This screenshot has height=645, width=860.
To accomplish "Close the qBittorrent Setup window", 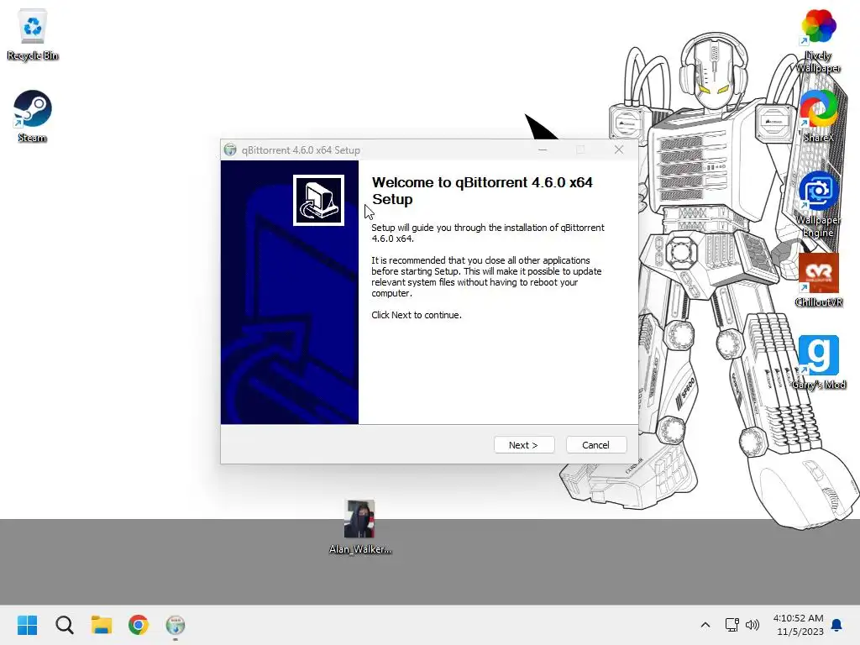I will point(619,149).
